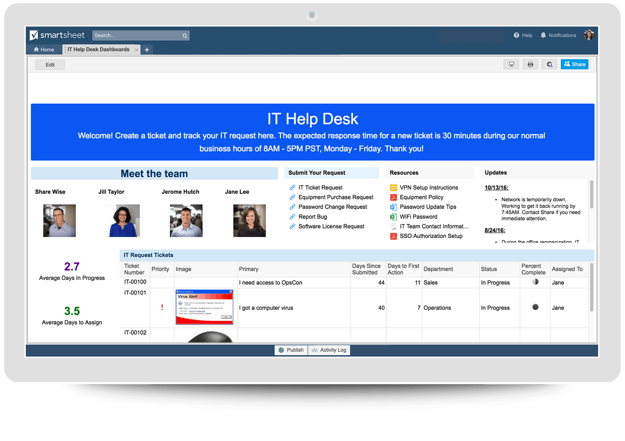This screenshot has height=441, width=625.
Task: Click the Virus Alert image thumbnail
Action: click(204, 307)
